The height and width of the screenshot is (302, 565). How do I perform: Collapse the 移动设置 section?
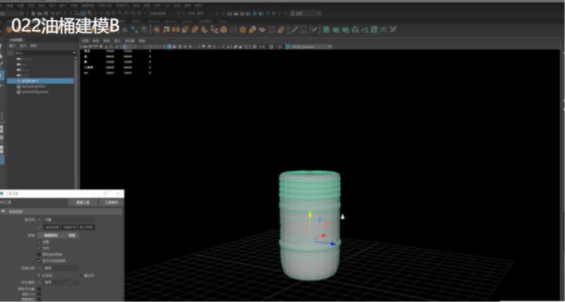tap(4, 211)
